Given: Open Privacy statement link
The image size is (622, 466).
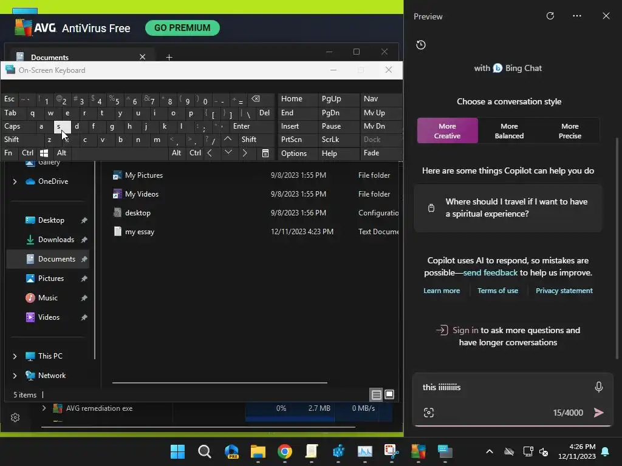Looking at the screenshot, I should coord(564,291).
